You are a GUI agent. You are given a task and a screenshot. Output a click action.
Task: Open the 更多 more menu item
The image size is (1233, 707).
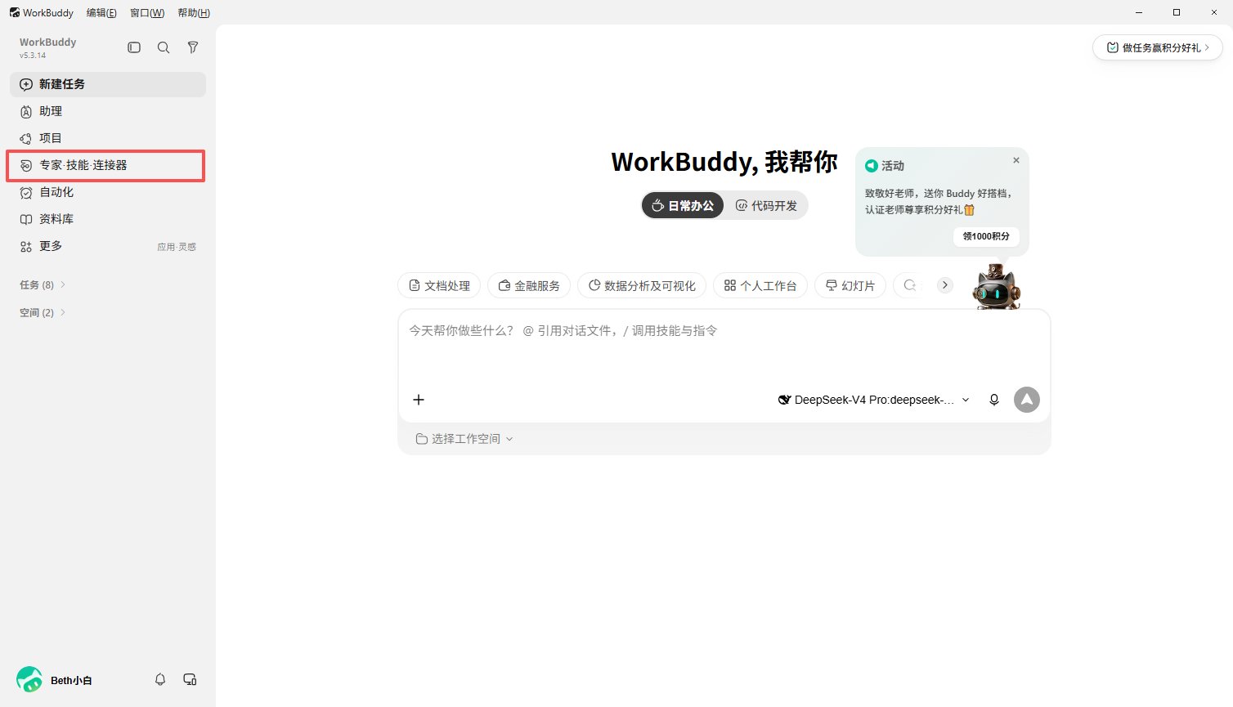[108, 246]
